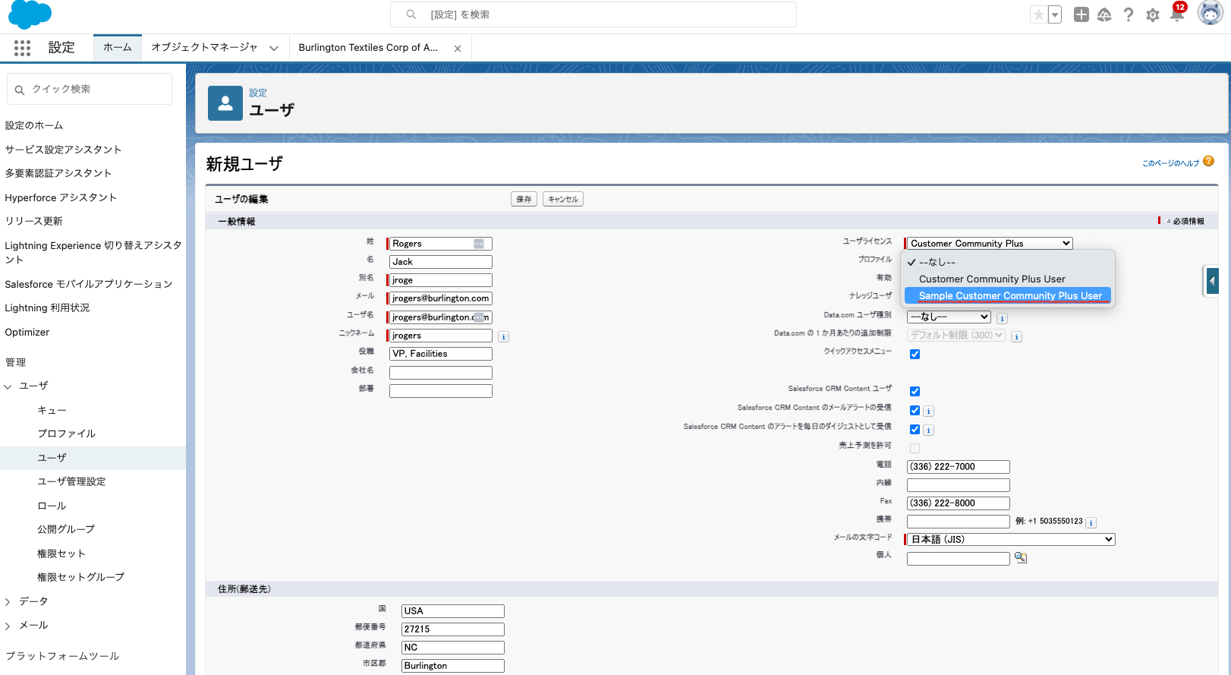Image resolution: width=1231 pixels, height=675 pixels.
Task: Open 権限セット in the sidebar
Action: (x=61, y=554)
